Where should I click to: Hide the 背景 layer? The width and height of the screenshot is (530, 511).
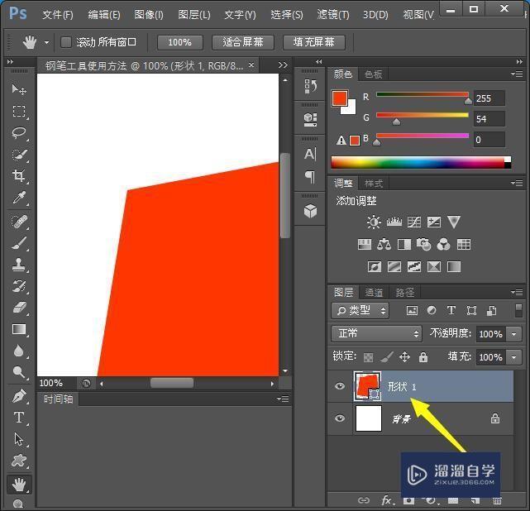coord(340,418)
